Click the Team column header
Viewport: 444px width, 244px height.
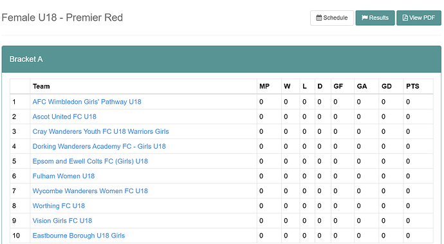point(41,86)
